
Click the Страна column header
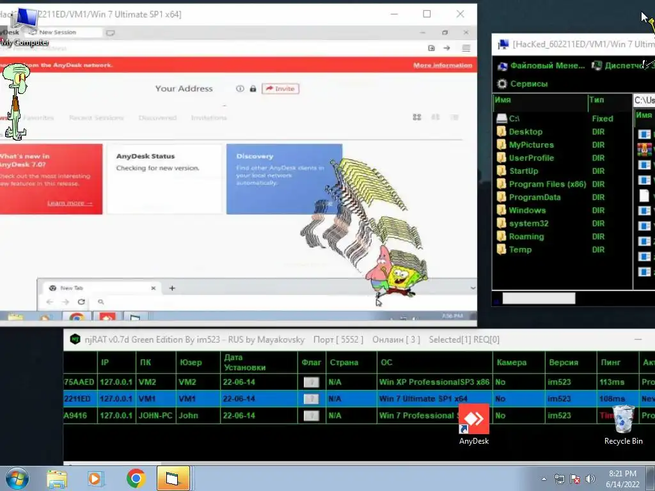point(351,362)
